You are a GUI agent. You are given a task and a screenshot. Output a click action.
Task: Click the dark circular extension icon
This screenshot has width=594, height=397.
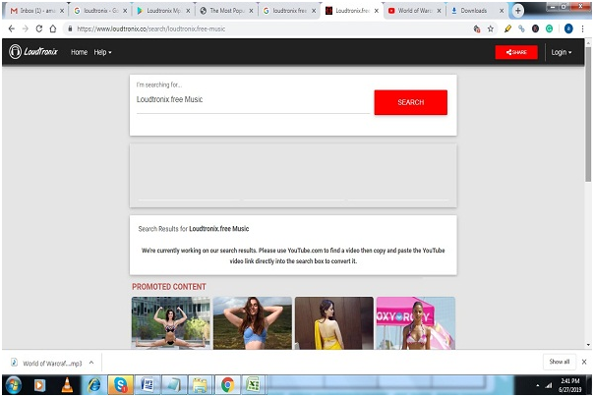[535, 28]
